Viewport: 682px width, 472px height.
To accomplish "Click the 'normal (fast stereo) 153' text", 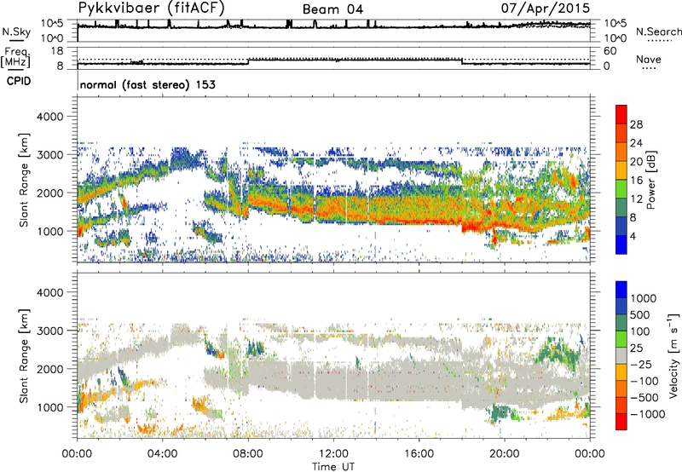I will pyautogui.click(x=147, y=85).
